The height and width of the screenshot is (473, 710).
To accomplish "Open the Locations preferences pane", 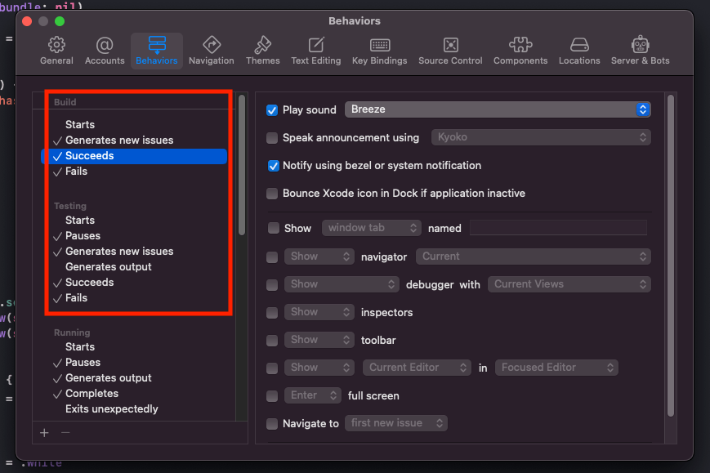I will pyautogui.click(x=579, y=51).
